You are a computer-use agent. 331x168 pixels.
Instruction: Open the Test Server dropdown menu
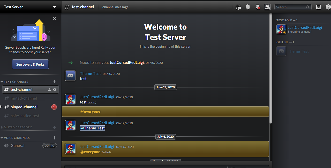[x=55, y=7]
